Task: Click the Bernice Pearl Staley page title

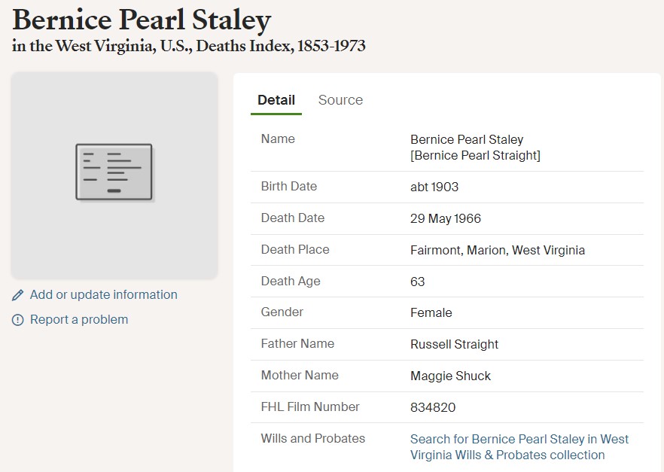Action: click(x=142, y=20)
